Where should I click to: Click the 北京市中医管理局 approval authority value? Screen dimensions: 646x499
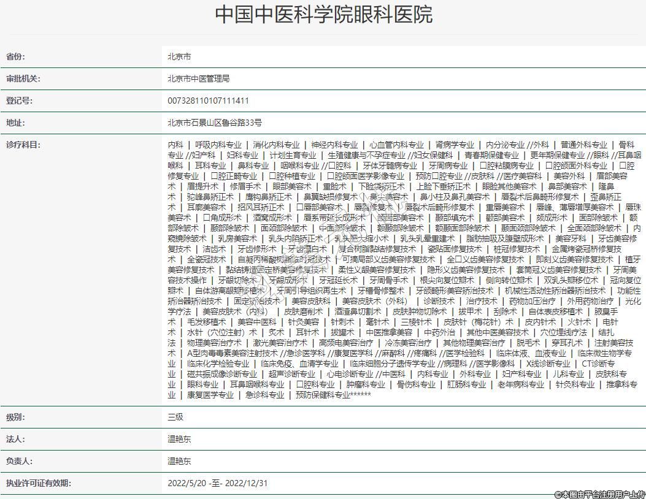[198, 78]
